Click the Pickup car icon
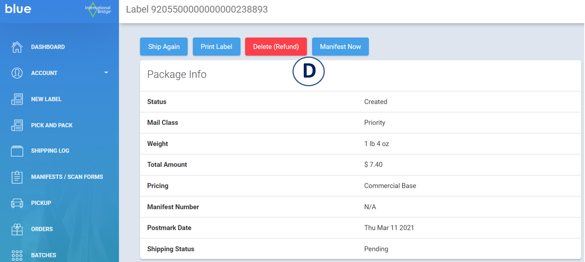 [17, 203]
